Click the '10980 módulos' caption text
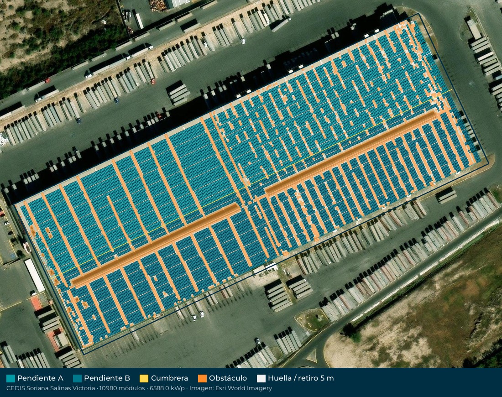 click(x=122, y=388)
